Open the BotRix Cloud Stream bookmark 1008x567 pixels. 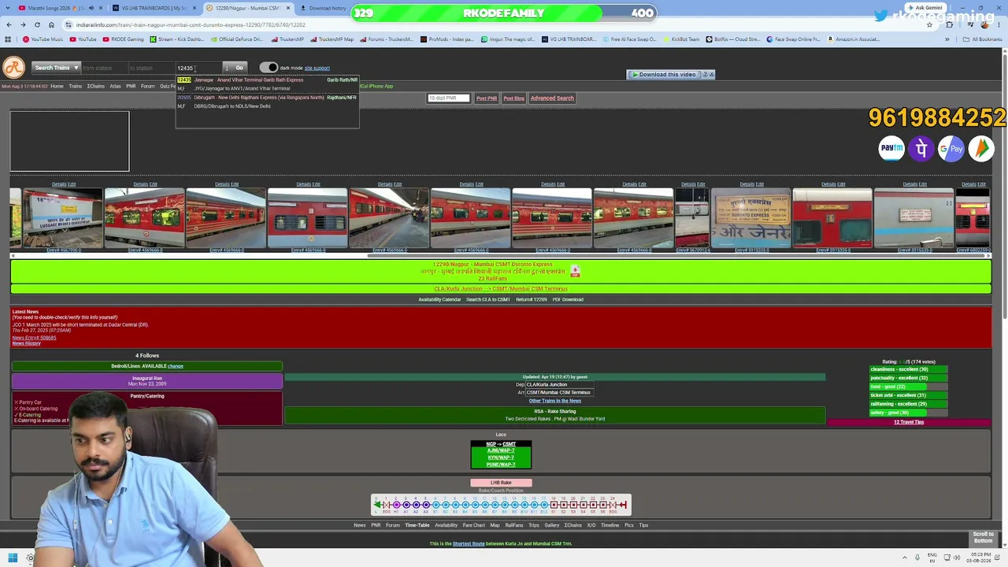pos(732,39)
